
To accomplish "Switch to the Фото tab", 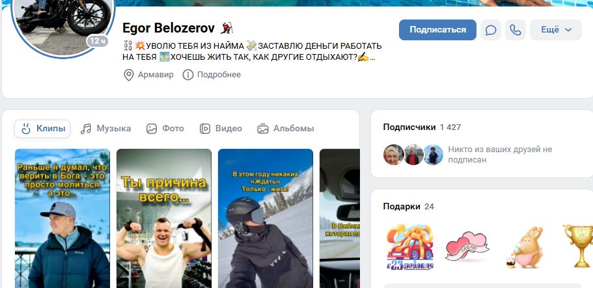I will point(165,129).
